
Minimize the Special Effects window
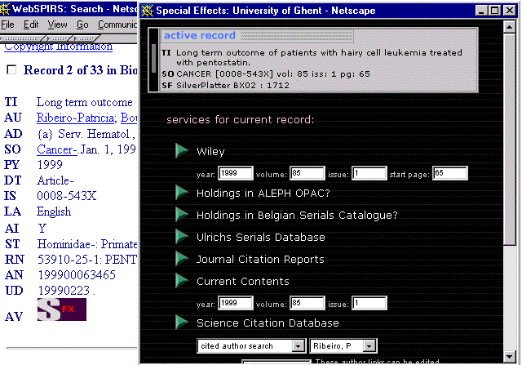coord(481,11)
